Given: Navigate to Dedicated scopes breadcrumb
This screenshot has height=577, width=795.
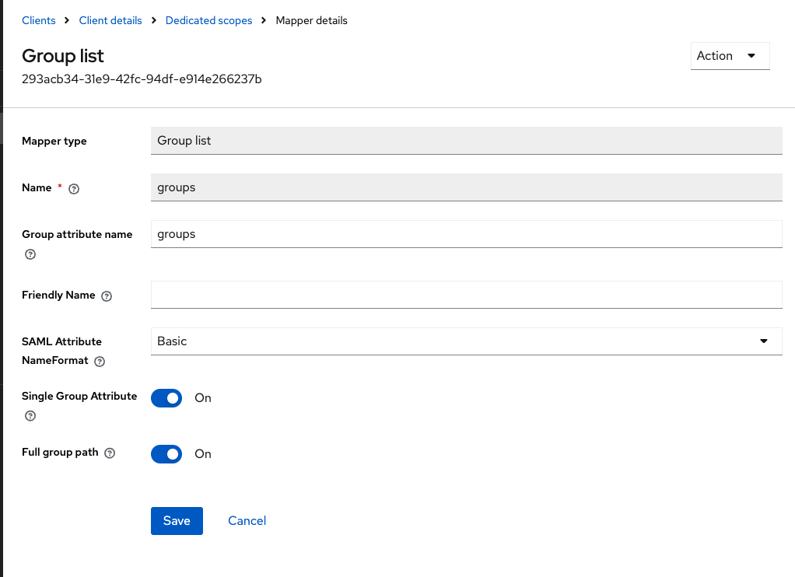Looking at the screenshot, I should pyautogui.click(x=208, y=20).
